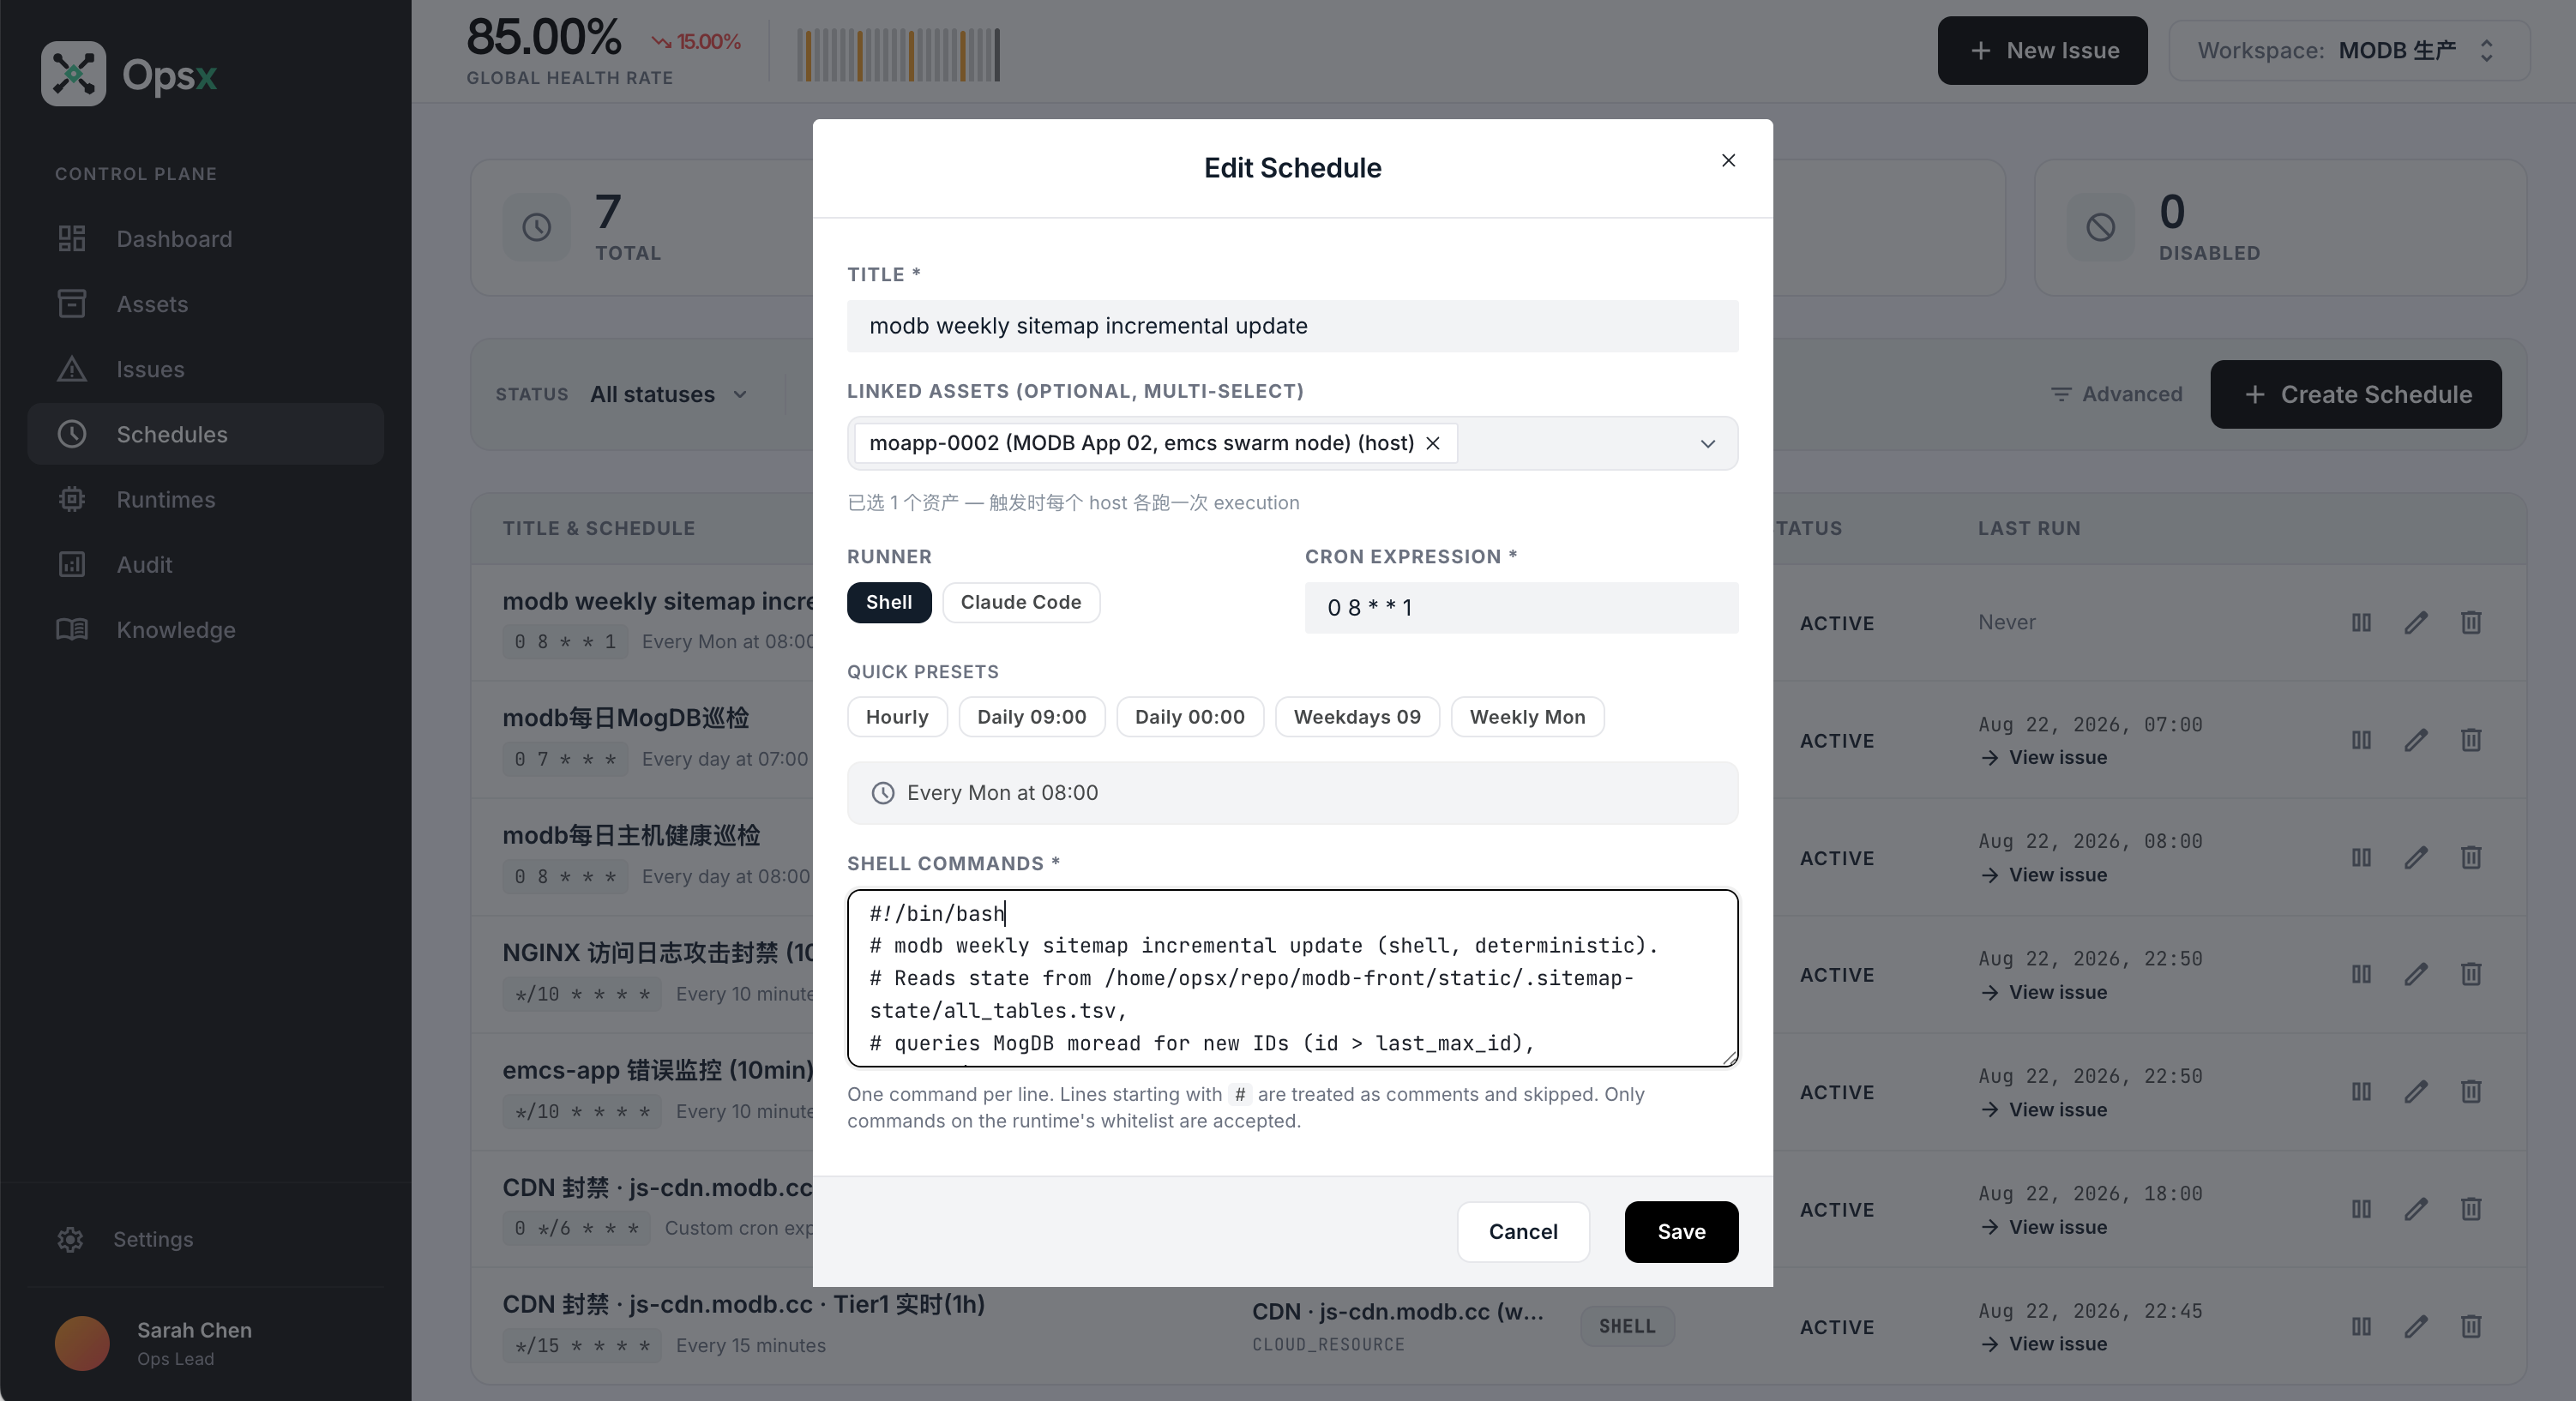Viewport: 2576px width, 1401px height.
Task: Apply the Hourly preset
Action: [897, 717]
